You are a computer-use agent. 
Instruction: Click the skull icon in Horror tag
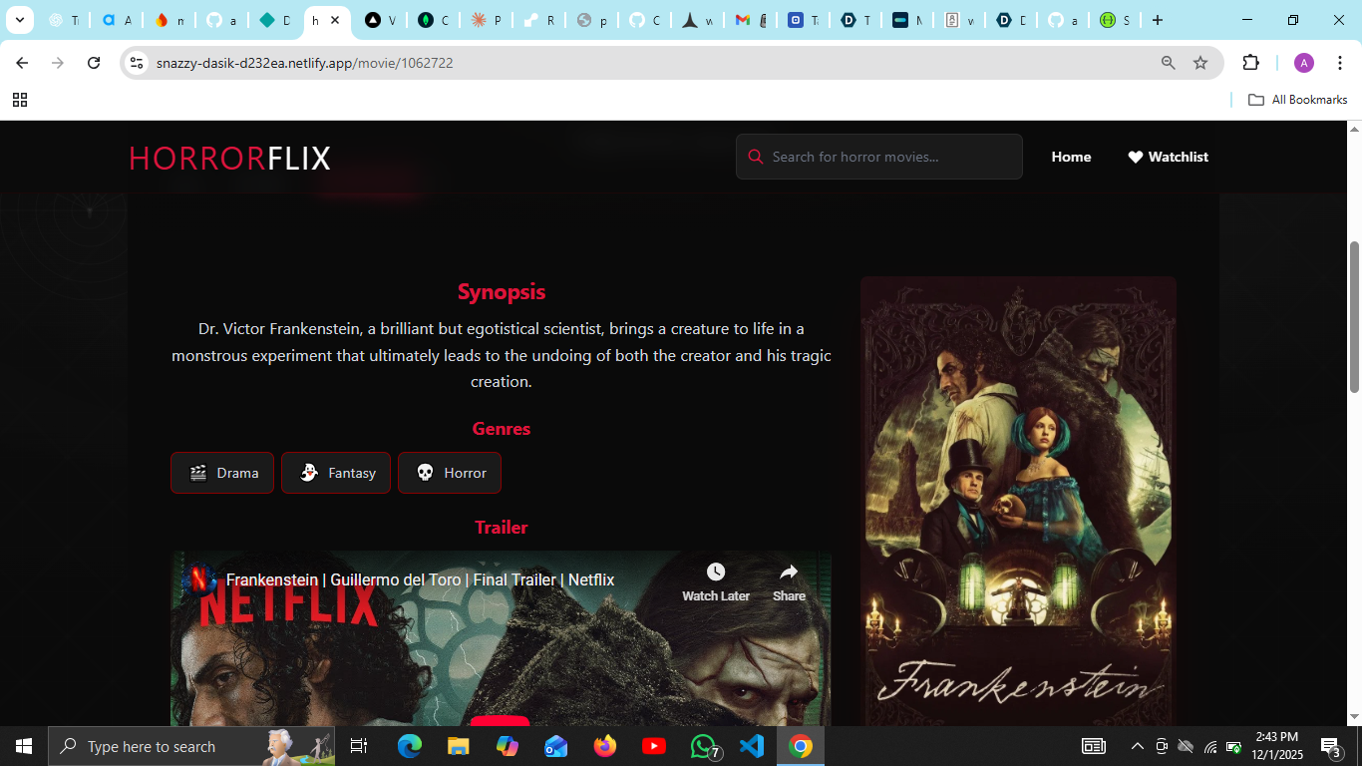pos(425,473)
